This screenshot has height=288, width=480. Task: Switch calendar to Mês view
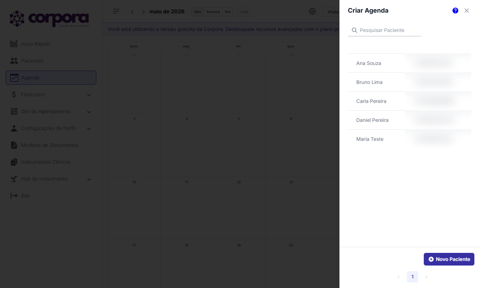[198, 12]
